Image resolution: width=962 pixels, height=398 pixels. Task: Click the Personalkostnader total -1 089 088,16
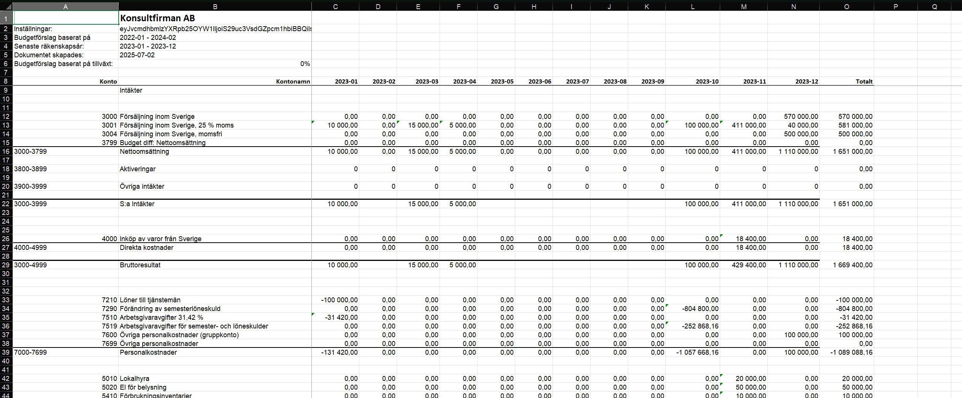click(846, 352)
